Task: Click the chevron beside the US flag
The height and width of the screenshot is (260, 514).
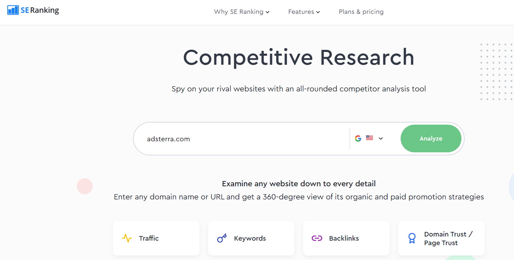Action: [x=381, y=138]
